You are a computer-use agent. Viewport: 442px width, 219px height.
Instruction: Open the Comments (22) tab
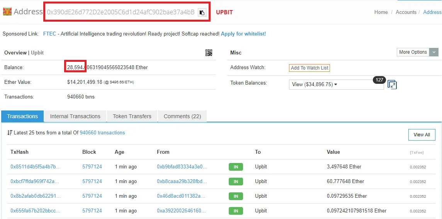[x=182, y=116]
